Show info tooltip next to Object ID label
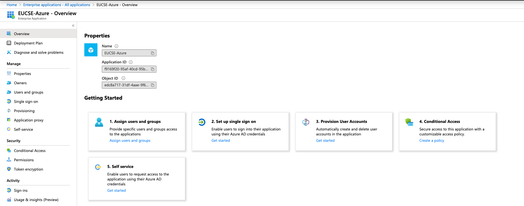Image resolution: width=524 pixels, height=206 pixels. pyautogui.click(x=123, y=78)
